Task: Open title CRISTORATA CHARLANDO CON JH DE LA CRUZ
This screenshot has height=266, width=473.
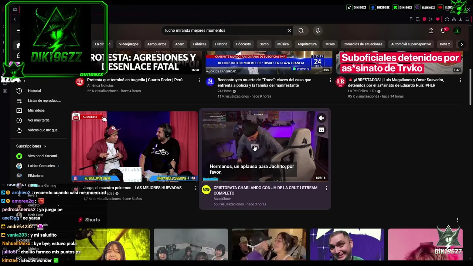Action: pyautogui.click(x=265, y=191)
